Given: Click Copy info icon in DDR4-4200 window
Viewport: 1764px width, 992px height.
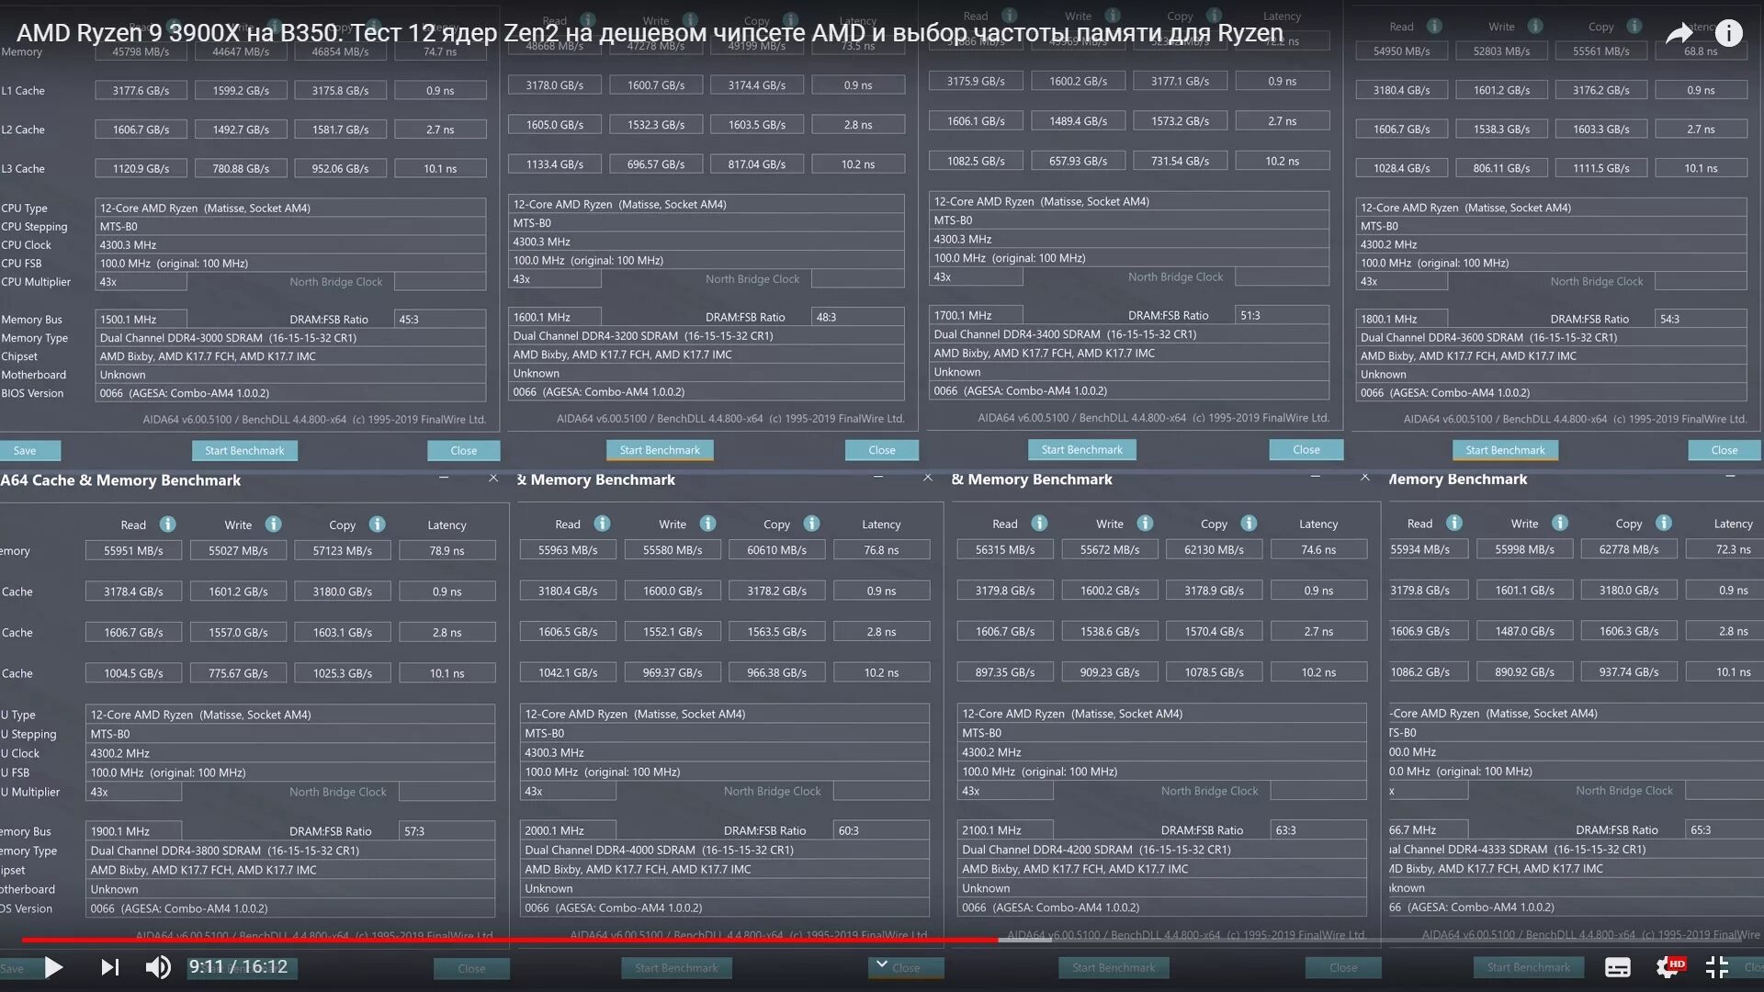Looking at the screenshot, I should pos(1249,524).
